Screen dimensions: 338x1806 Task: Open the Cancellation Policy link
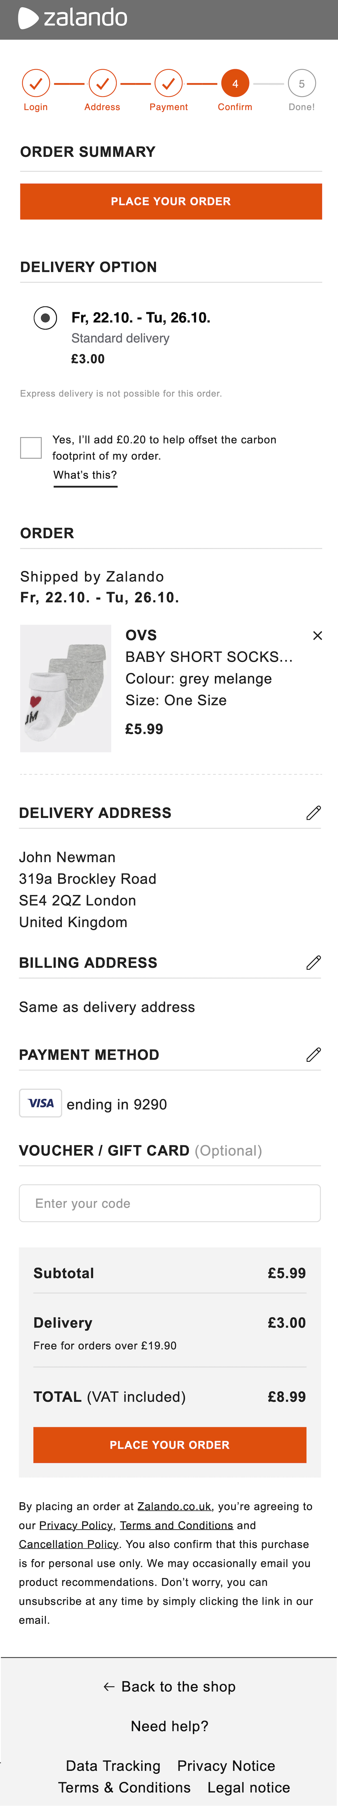[x=69, y=1544]
